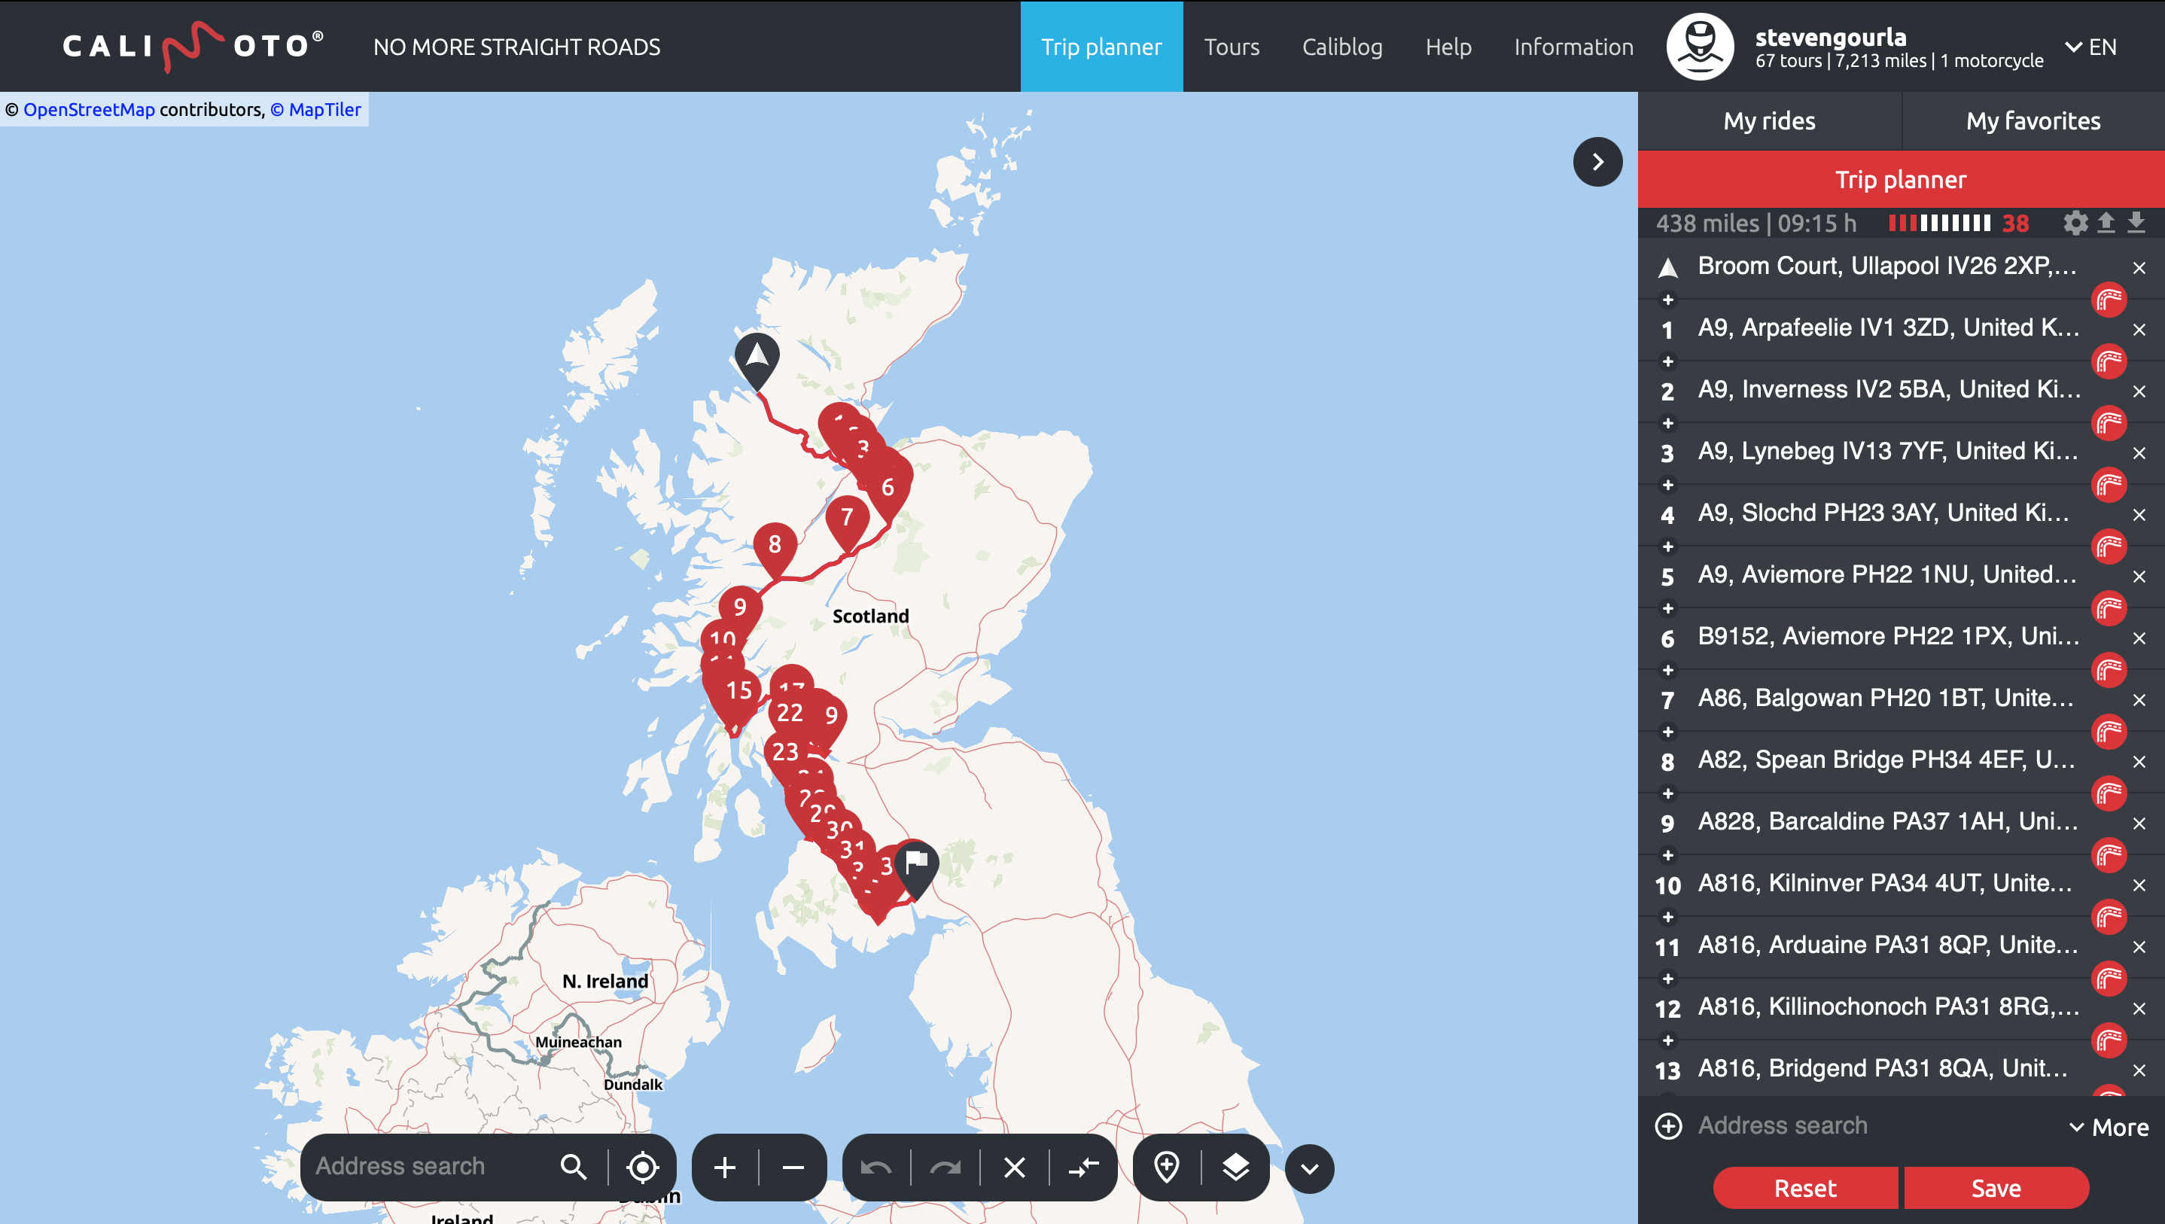Toggle the routing mode icon after waypoint 5
This screenshot has width=2165, height=1224.
pos(2109,607)
